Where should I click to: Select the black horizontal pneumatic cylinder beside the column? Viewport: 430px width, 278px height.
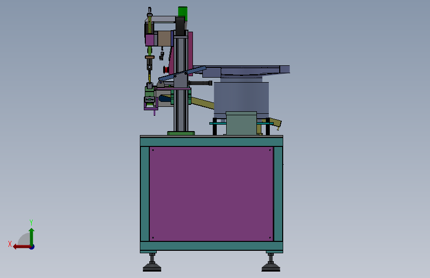[200, 83]
